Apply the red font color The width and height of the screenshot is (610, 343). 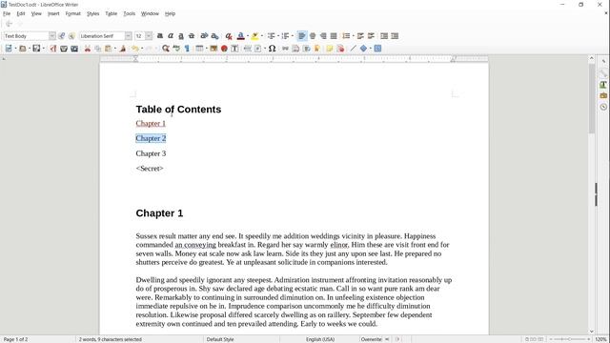click(241, 36)
